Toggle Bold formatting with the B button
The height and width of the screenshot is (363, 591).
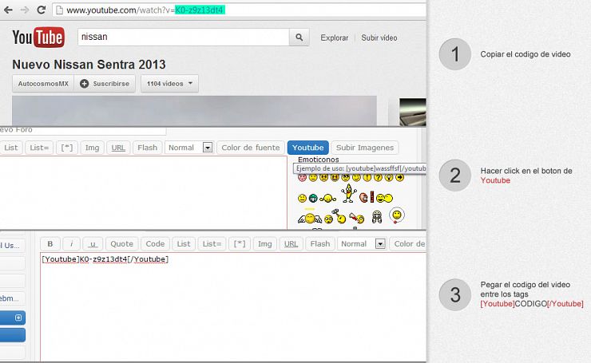coord(50,244)
